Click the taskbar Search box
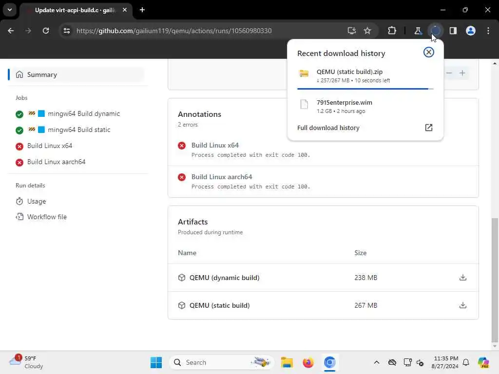Viewport: 499px width, 374px height. click(222, 362)
